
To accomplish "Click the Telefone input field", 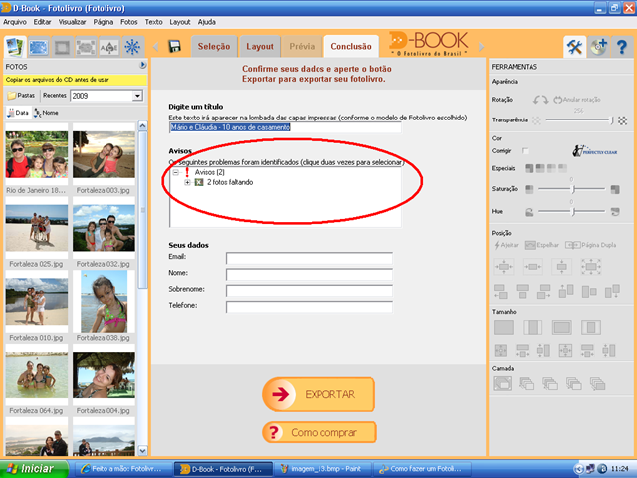I will click(310, 307).
